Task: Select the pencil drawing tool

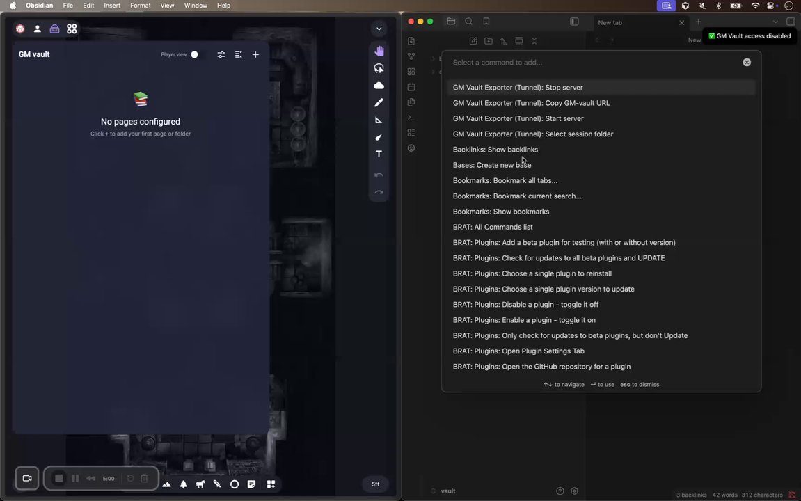Action: (x=379, y=103)
